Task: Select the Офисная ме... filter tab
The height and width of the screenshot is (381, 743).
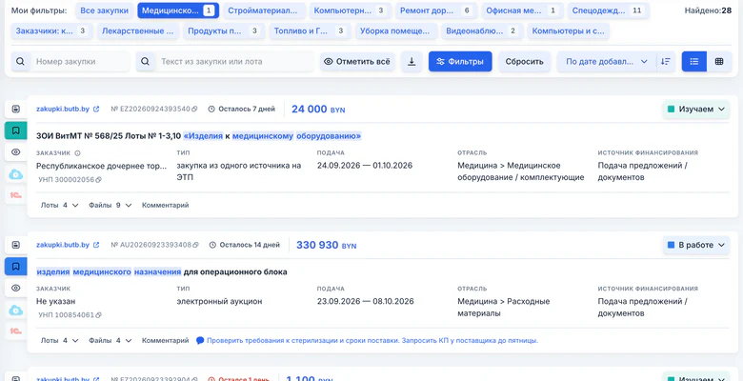Action: [x=522, y=10]
